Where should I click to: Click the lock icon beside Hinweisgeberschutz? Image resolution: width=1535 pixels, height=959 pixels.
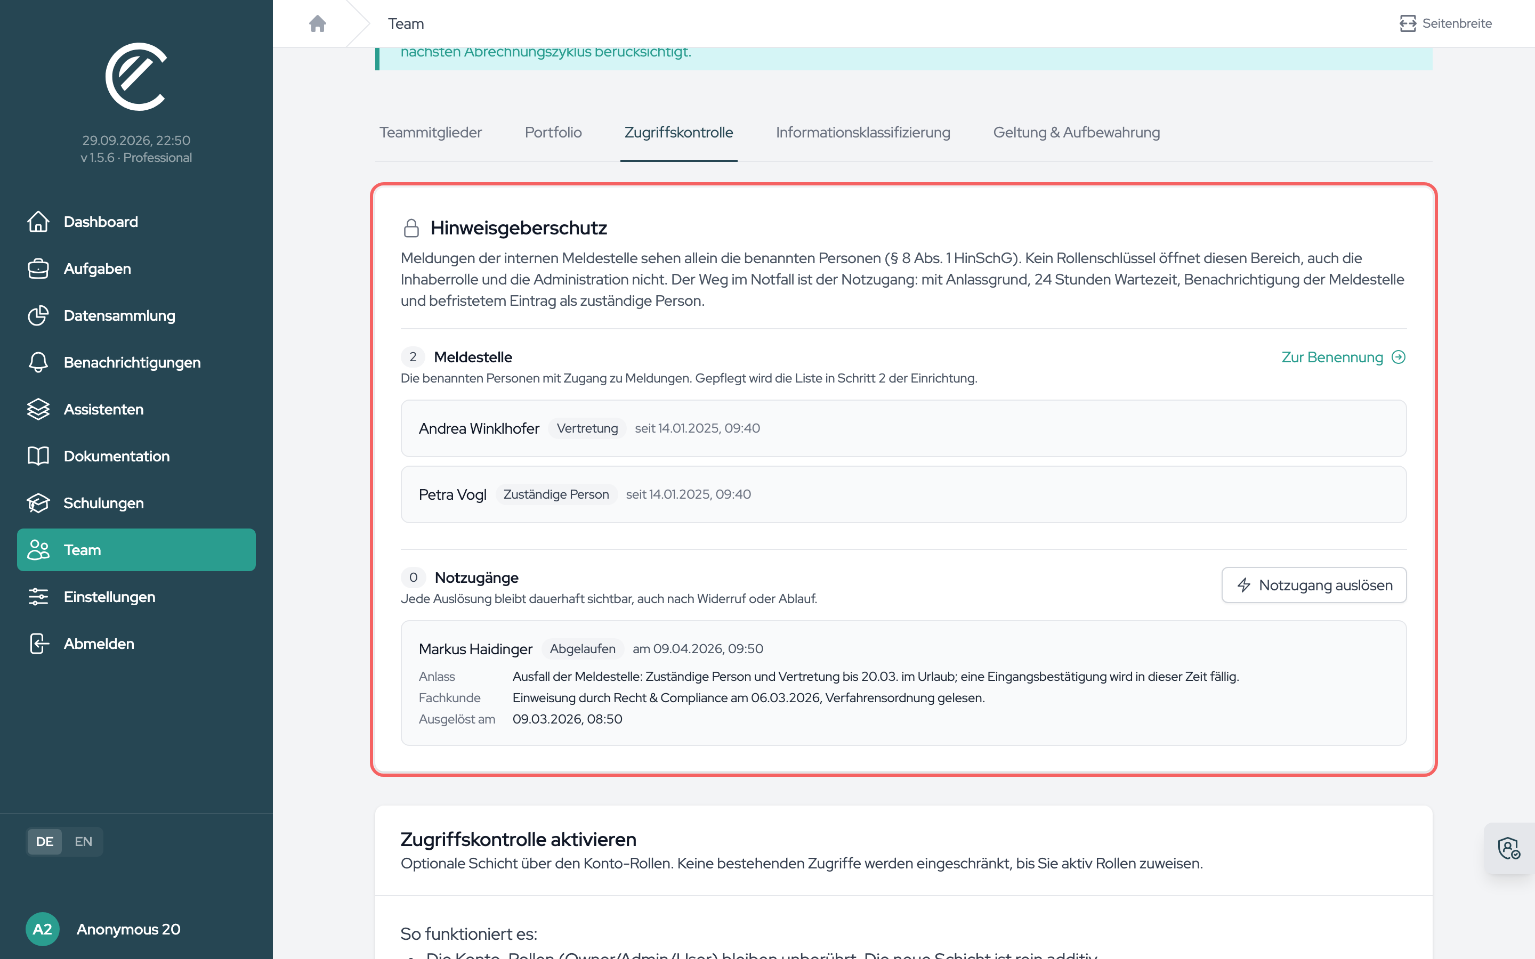coord(411,227)
